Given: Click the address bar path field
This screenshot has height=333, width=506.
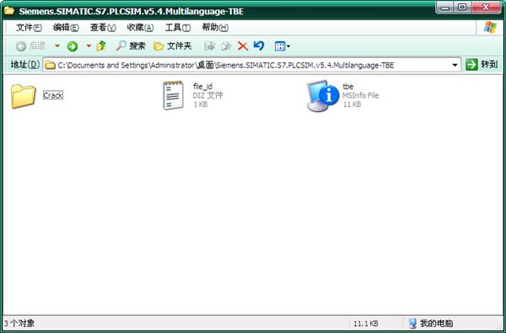Looking at the screenshot, I should click(x=251, y=65).
